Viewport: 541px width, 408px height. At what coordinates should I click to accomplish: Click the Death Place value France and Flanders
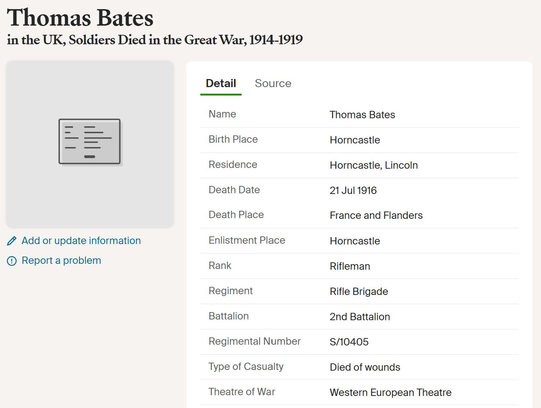376,215
